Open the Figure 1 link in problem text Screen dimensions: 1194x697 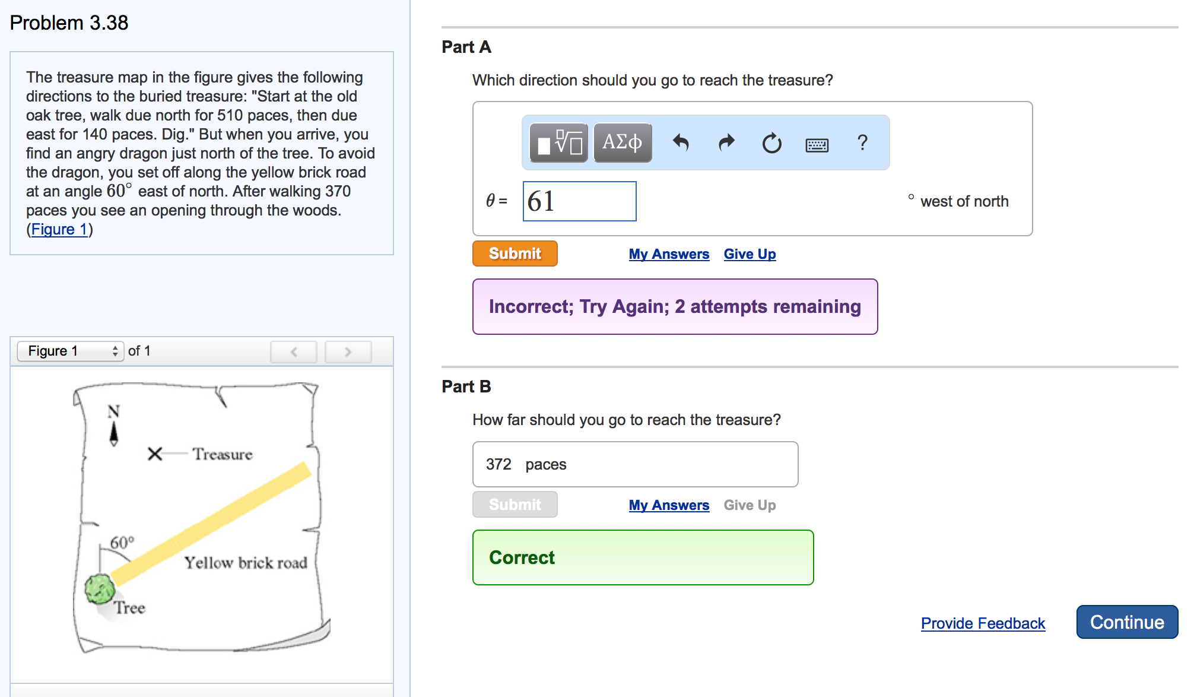[x=59, y=229]
